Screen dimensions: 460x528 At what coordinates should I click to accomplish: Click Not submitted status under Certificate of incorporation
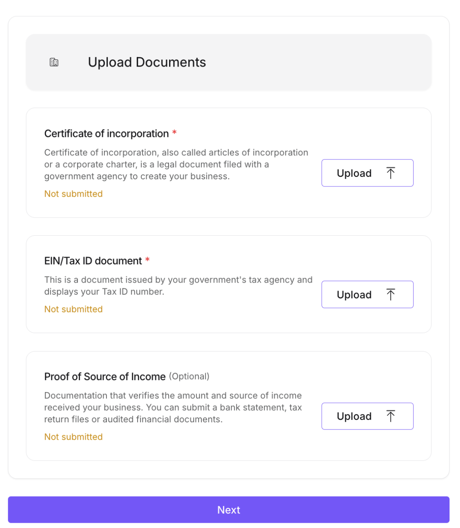pyautogui.click(x=73, y=194)
